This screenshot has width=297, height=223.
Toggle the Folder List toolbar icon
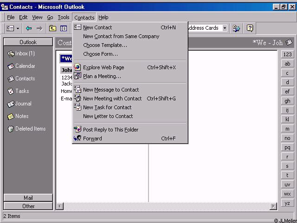click(x=64, y=28)
